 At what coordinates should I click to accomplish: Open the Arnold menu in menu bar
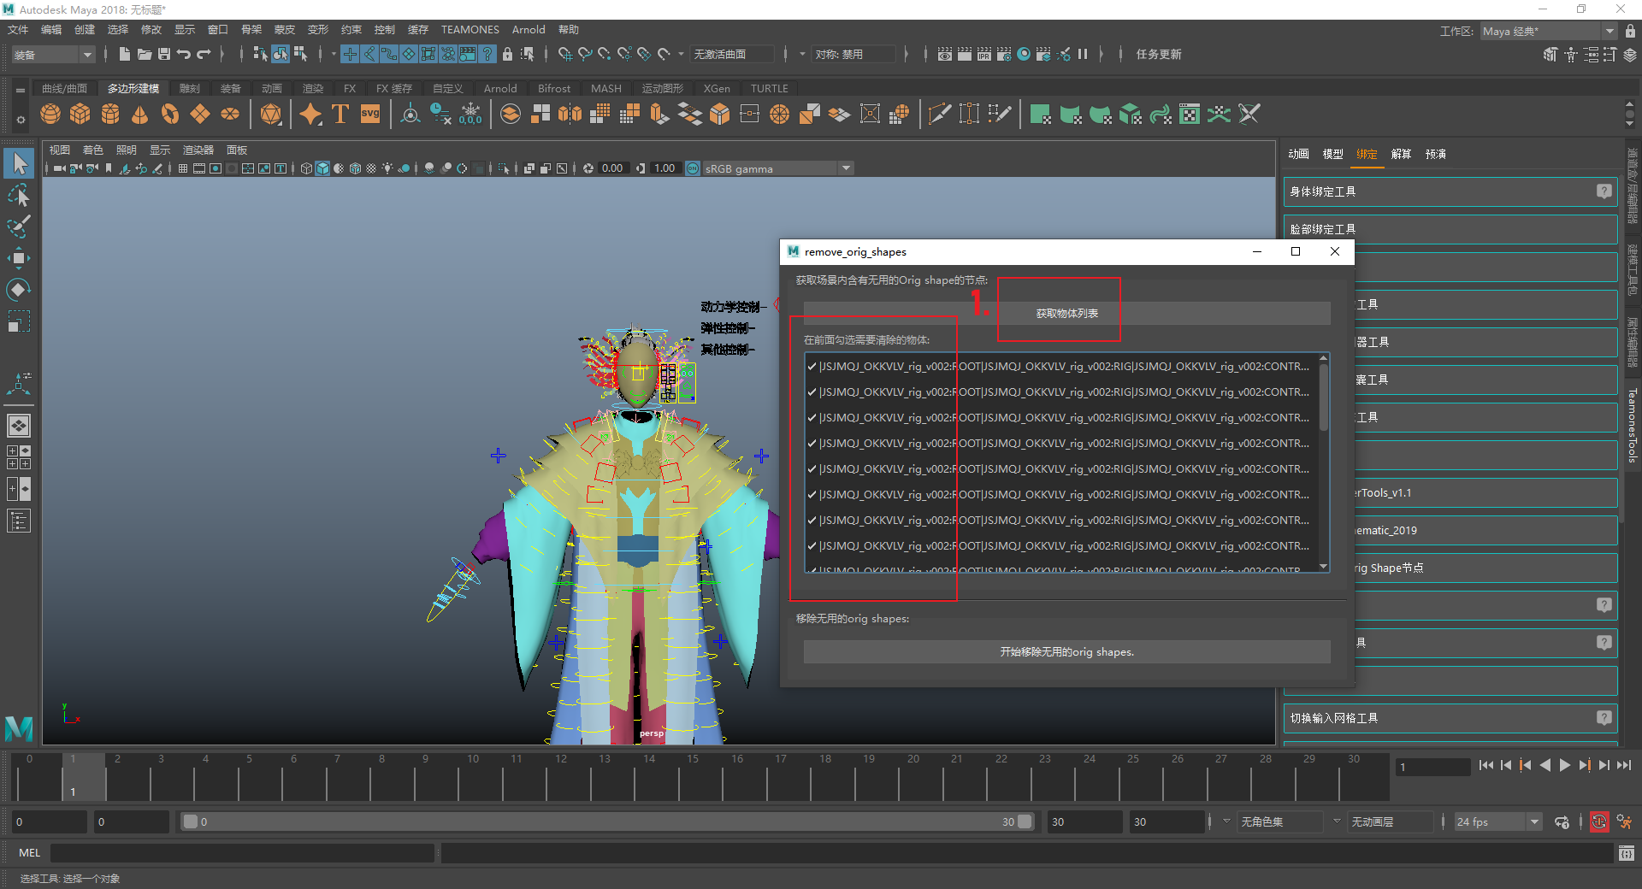(x=528, y=30)
